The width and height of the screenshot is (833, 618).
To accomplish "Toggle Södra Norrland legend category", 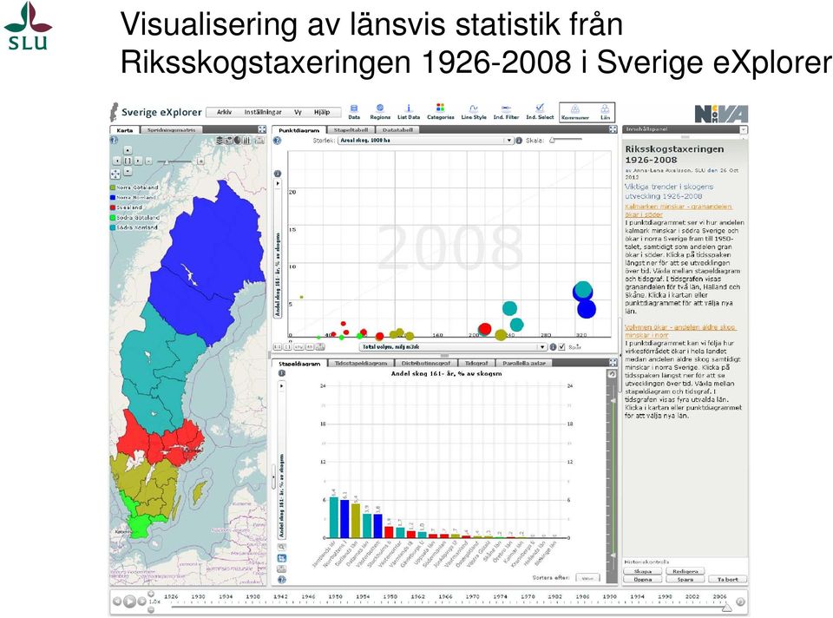I will 134,227.
